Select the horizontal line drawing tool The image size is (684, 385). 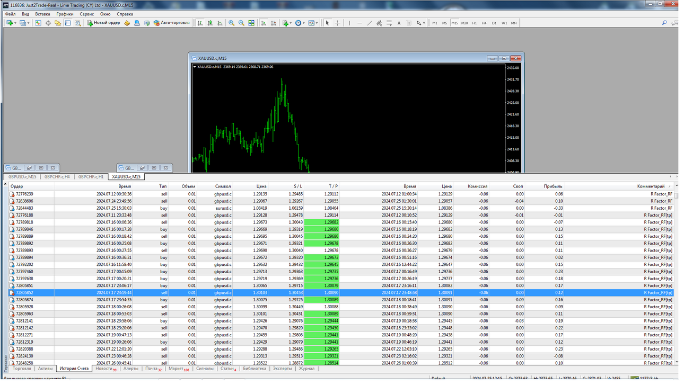[359, 23]
